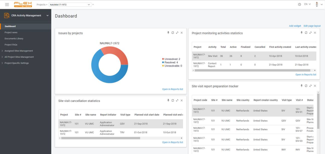This screenshot has width=325, height=154.
Task: Open in Reports list under cancellation statistics
Action: (172, 142)
